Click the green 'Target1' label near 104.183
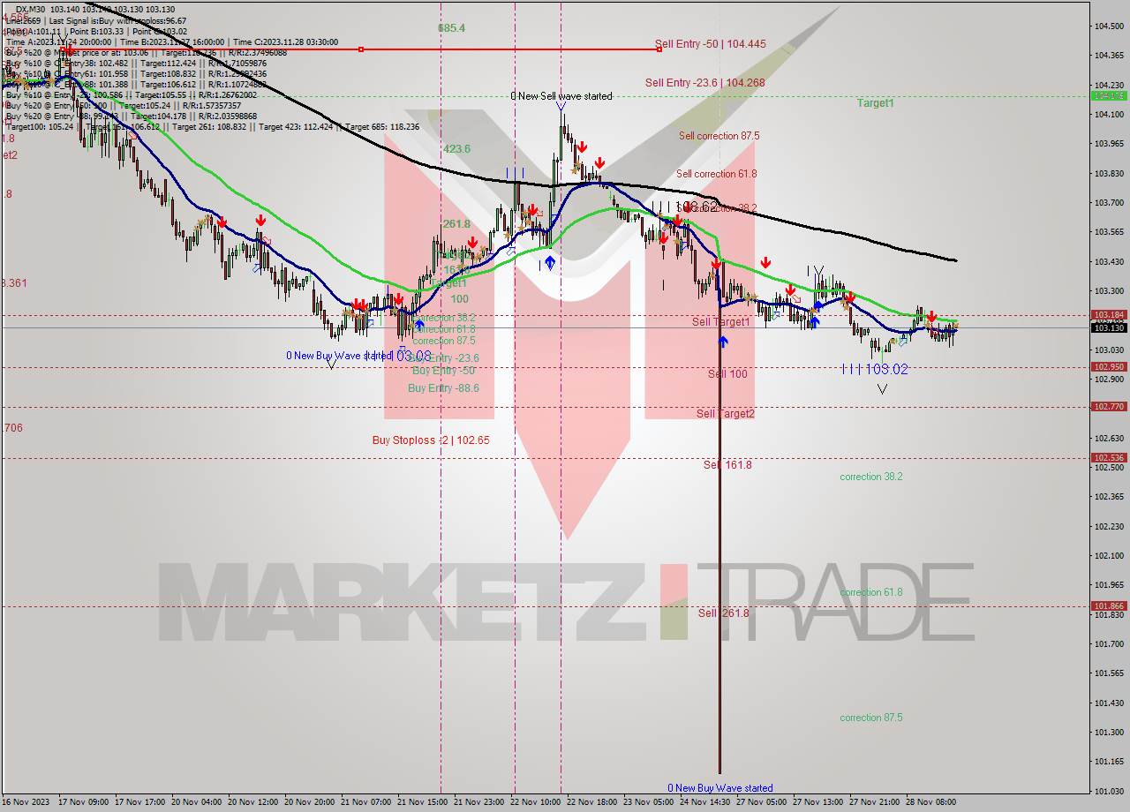Image resolution: width=1130 pixels, height=812 pixels. point(876,103)
